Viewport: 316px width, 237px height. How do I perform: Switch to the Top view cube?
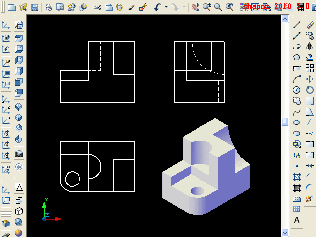click(19, 38)
